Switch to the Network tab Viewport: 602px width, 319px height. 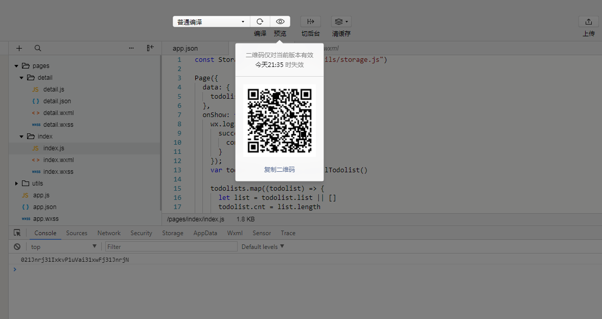(x=109, y=233)
